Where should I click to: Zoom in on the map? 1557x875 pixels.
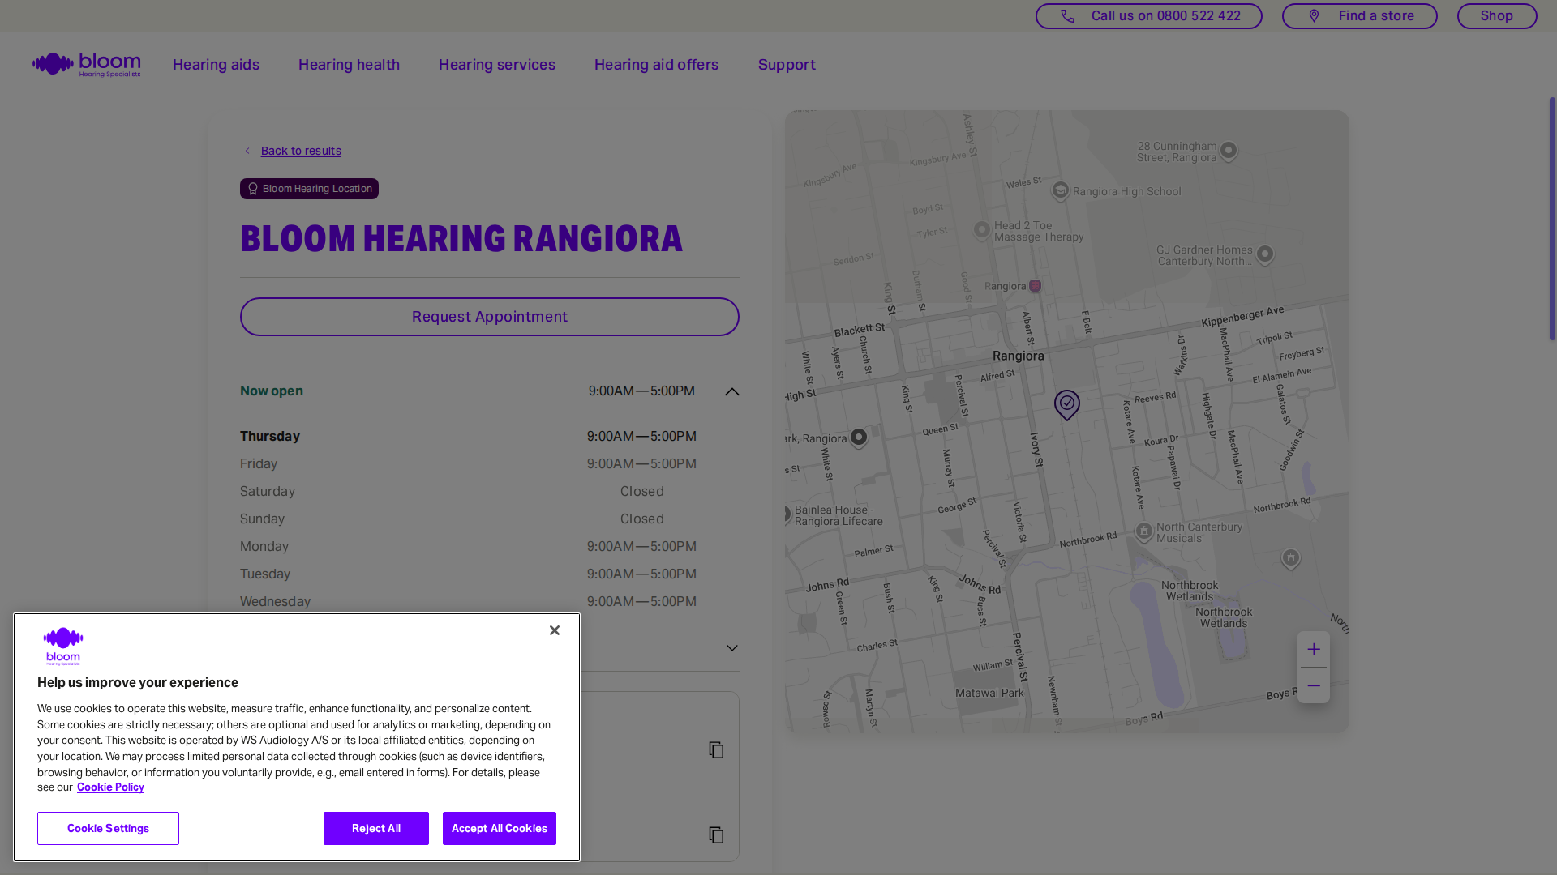[x=1313, y=649]
